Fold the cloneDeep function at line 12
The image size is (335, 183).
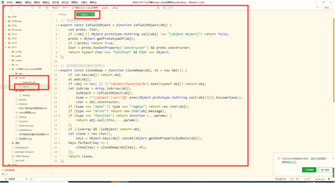click(x=59, y=71)
